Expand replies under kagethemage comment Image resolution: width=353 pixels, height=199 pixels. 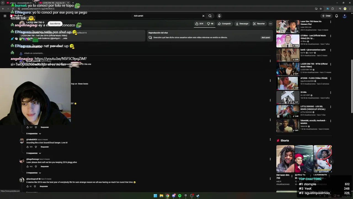coord(34,173)
